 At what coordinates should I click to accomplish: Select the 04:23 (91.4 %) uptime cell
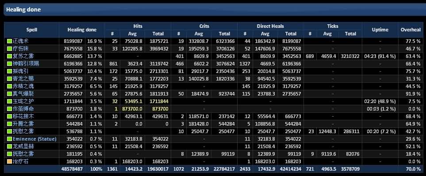[380, 56]
